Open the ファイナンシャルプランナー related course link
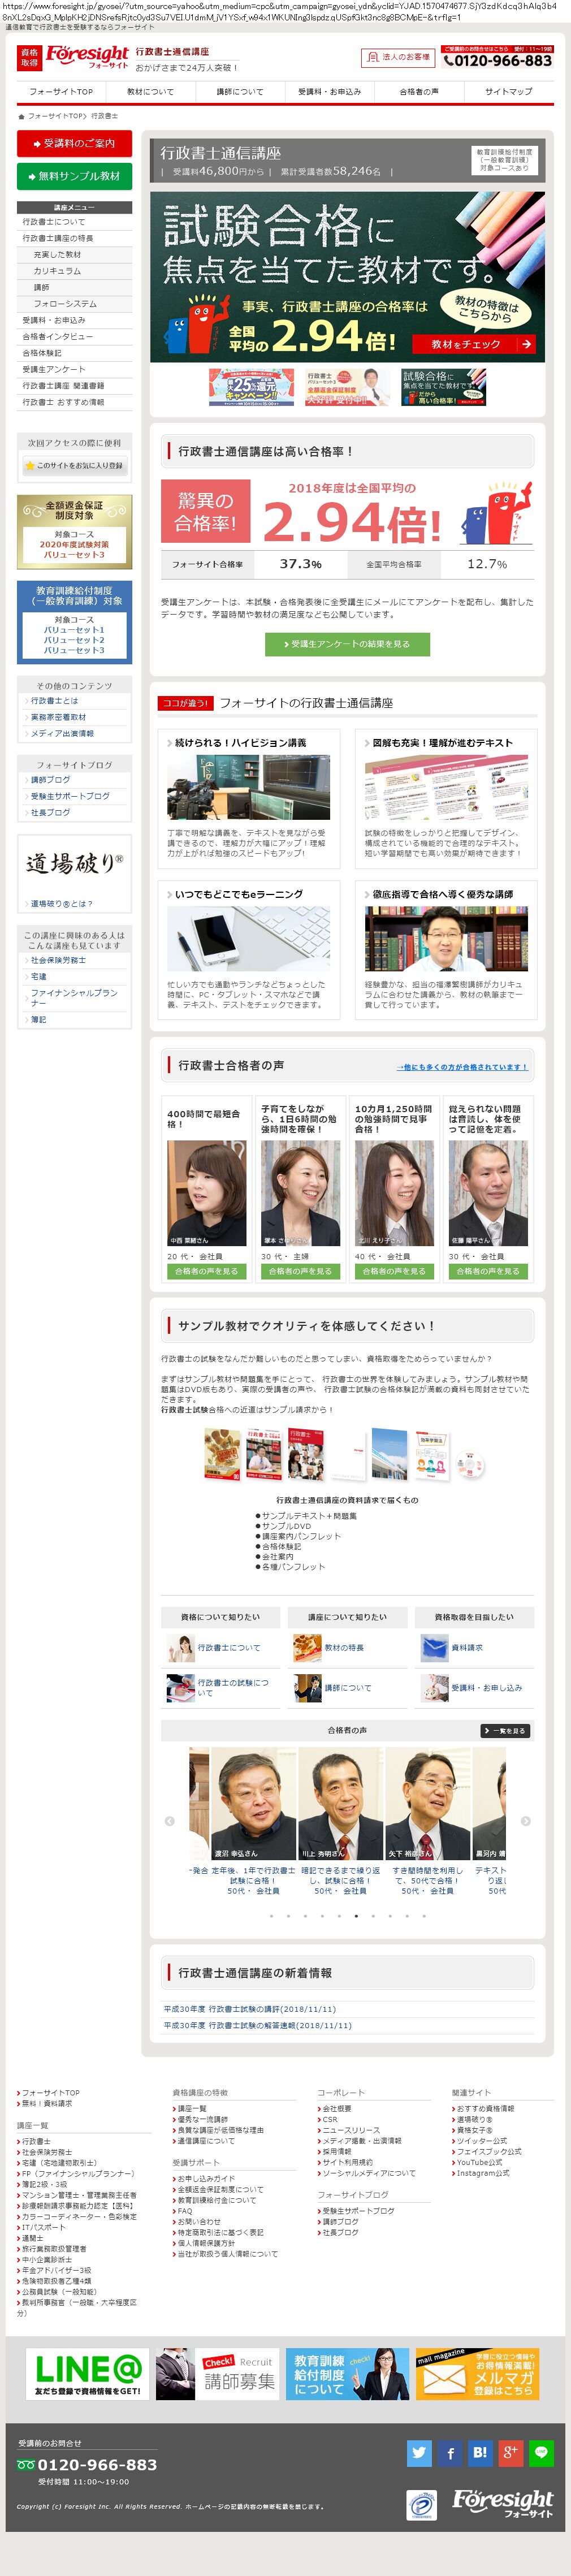 click(74, 997)
